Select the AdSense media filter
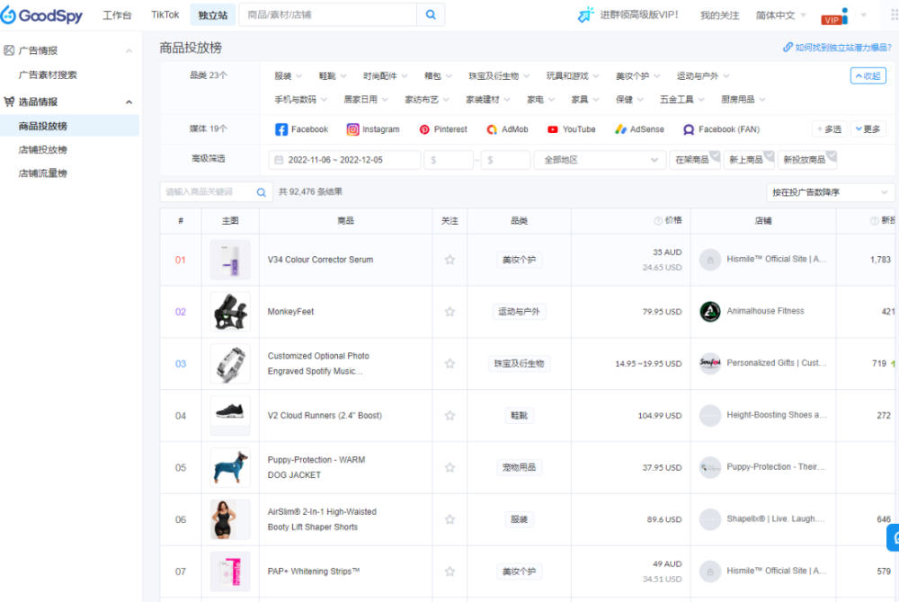The width and height of the screenshot is (899, 602). 639,129
